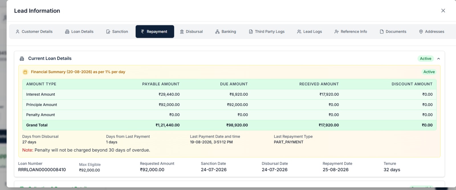Click the penalty note text

pos(86,150)
